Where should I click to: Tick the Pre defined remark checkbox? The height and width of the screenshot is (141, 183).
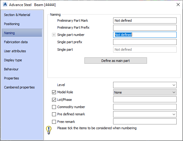54,114
